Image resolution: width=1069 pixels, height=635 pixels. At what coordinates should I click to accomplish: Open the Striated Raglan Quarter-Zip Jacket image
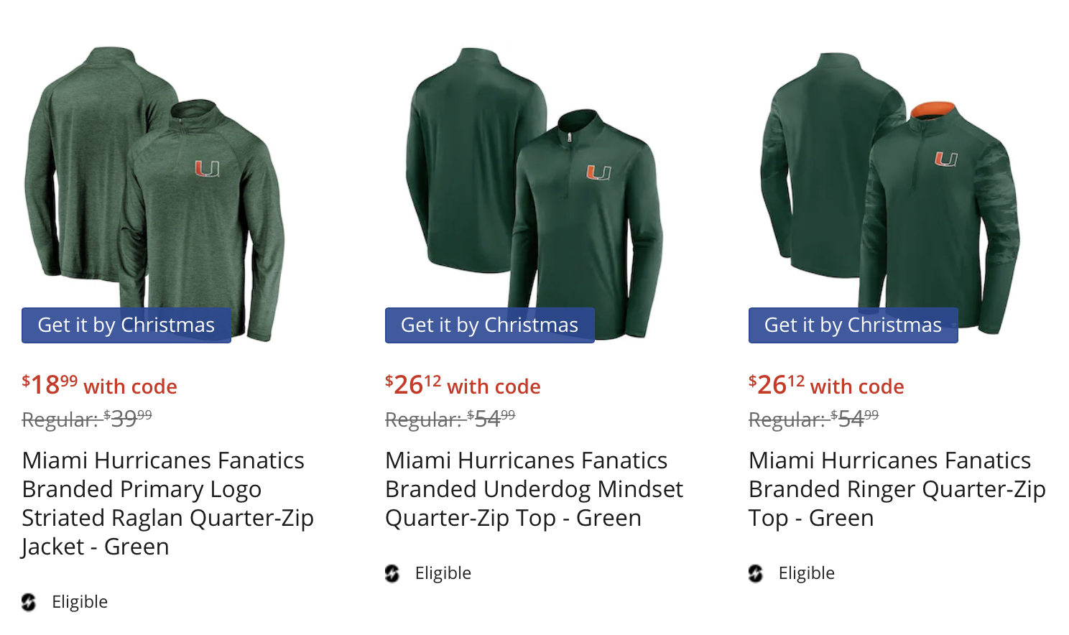pyautogui.click(x=154, y=187)
